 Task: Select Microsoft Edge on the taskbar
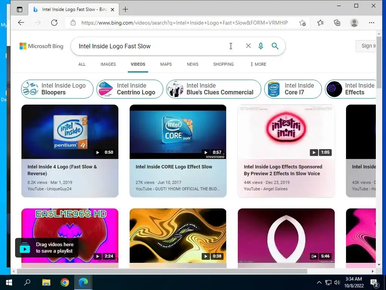pyautogui.click(x=83, y=282)
